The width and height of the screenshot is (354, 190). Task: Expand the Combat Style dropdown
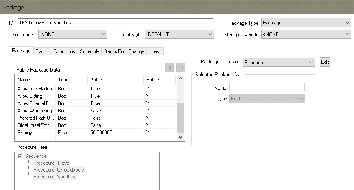(x=179, y=34)
